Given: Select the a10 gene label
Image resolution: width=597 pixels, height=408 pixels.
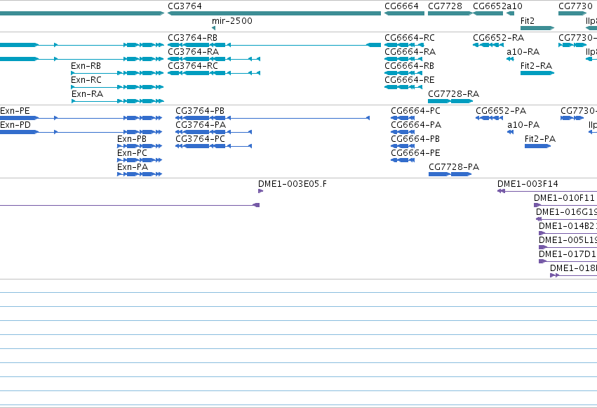Looking at the screenshot, I should coord(514,6).
